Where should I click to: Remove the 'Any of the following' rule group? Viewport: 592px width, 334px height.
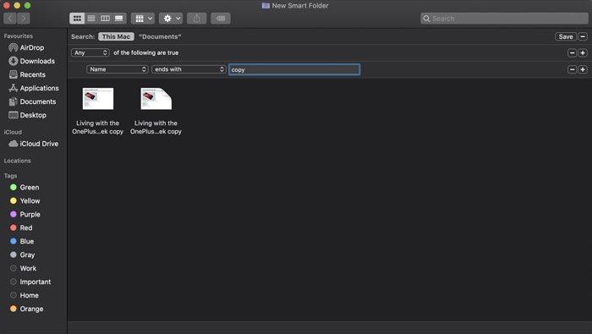[x=572, y=52]
